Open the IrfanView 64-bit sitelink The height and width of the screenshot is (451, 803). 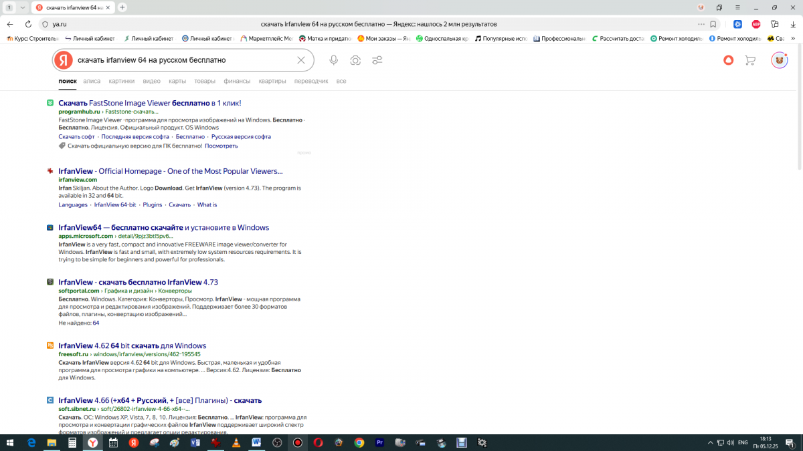tap(114, 204)
